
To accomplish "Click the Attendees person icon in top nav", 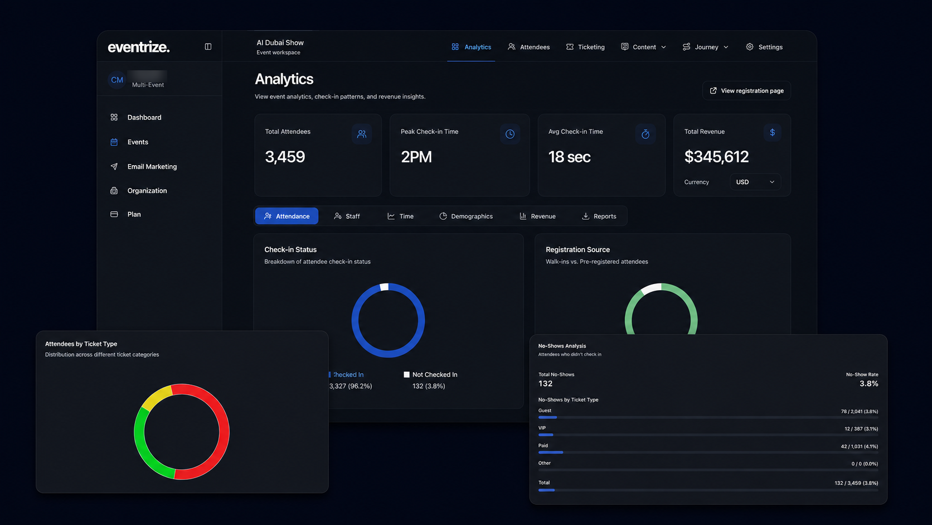I will coord(512,47).
